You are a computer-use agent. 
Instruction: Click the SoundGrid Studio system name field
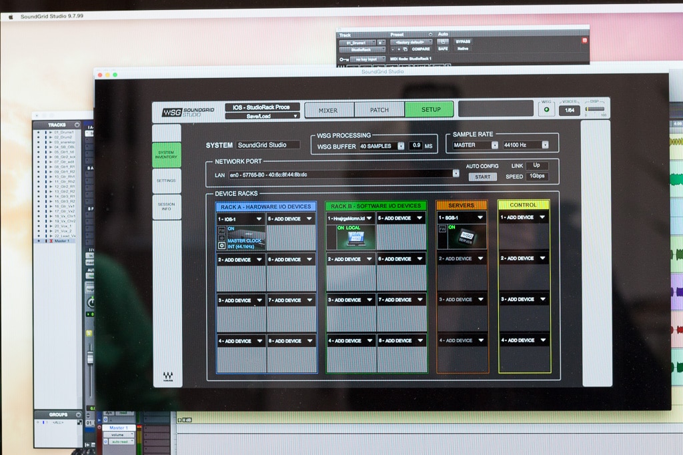point(267,145)
